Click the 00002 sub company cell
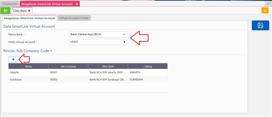 [68, 80]
